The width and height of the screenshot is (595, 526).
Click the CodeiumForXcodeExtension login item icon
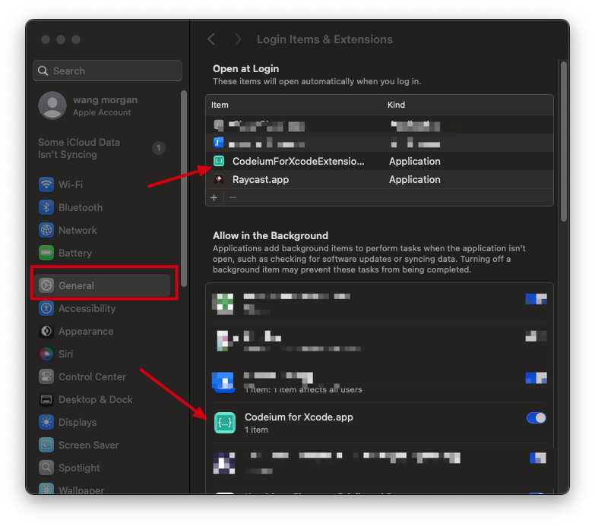coord(219,161)
